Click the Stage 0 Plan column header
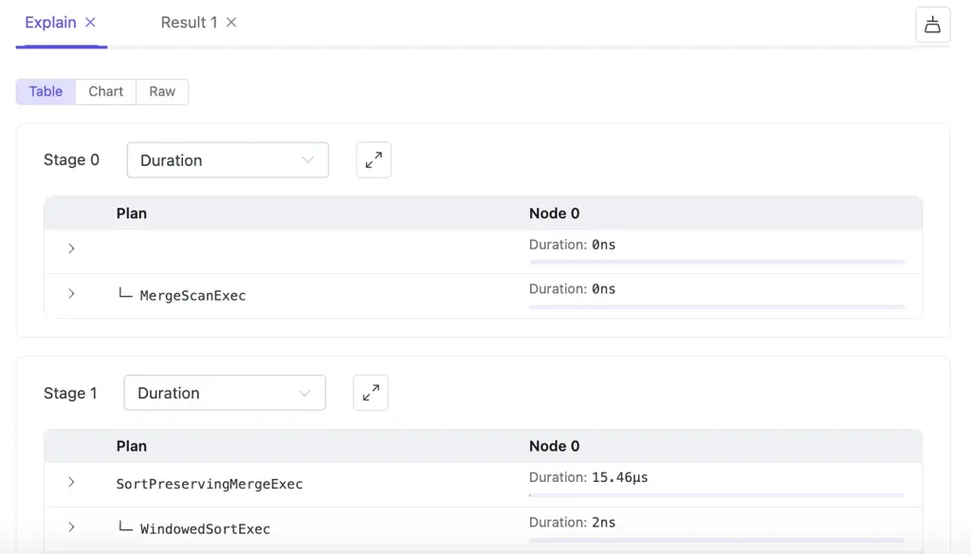The image size is (971, 554). click(x=131, y=213)
